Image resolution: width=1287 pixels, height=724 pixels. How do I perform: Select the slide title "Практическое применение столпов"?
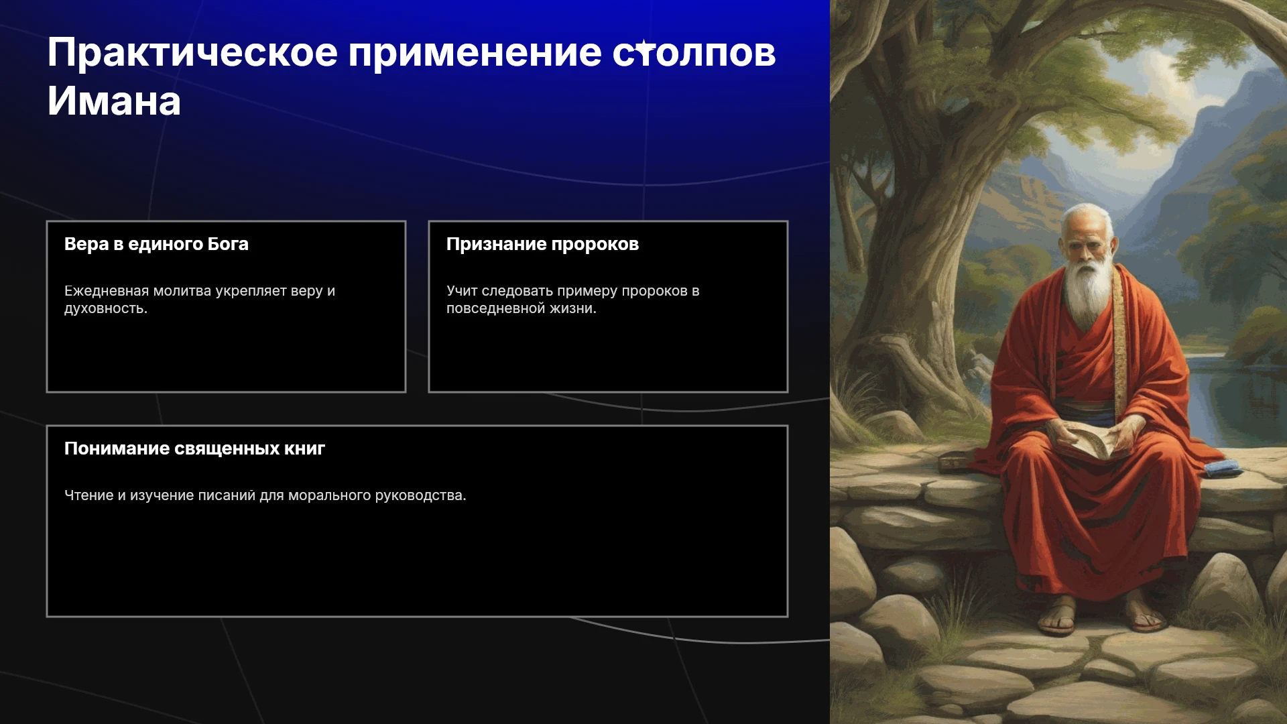click(412, 52)
